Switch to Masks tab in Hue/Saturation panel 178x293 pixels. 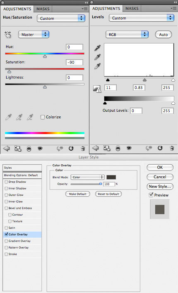pos(43,9)
